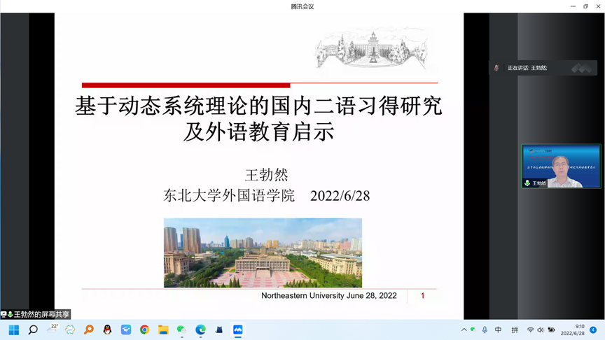Screen dimensions: 605x340
Task: Toggle the system tray microphone indicator
Action: 485,330
